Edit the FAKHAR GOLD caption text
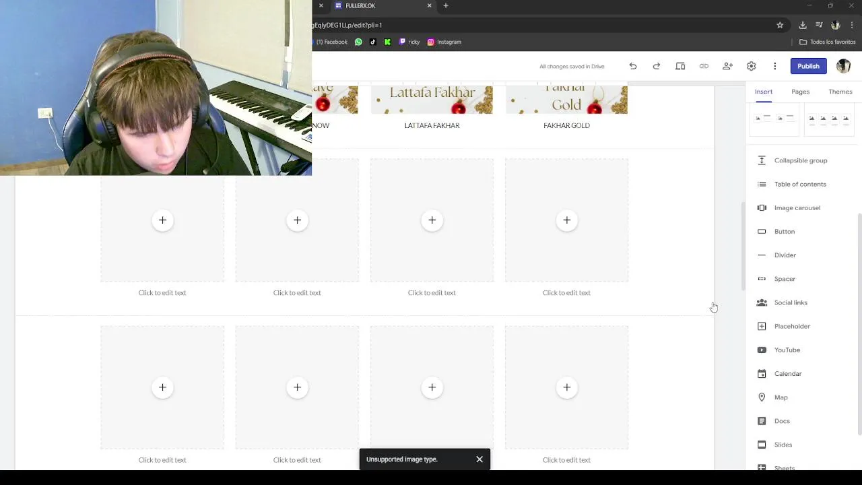Screen dimensions: 862x485 click(566, 125)
